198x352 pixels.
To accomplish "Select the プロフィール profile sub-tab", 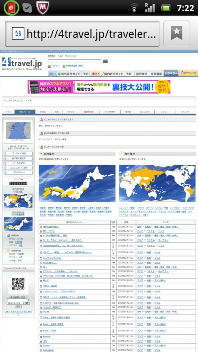I will 25,112.
